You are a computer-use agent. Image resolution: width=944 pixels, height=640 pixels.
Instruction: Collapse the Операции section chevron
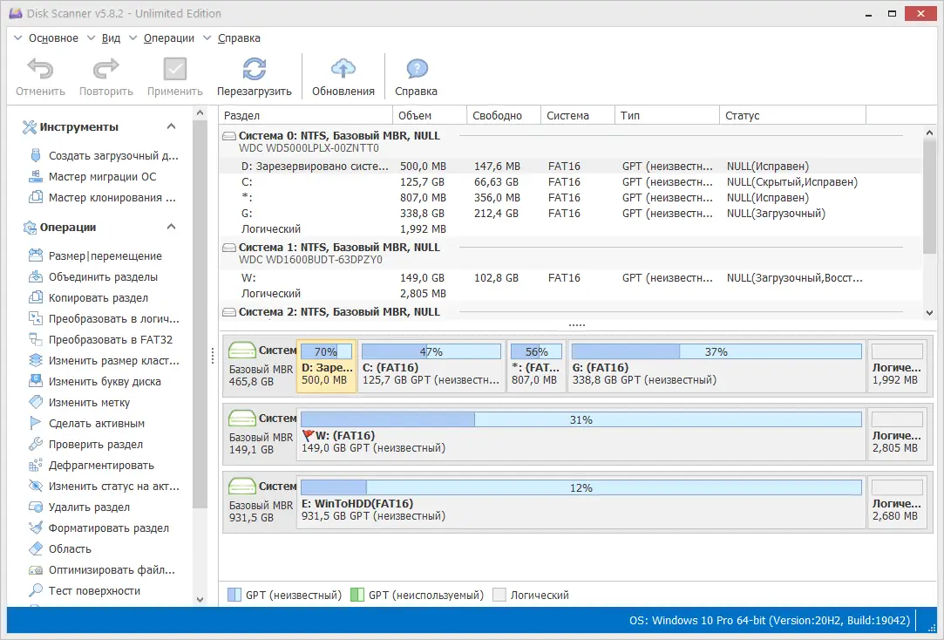[172, 228]
